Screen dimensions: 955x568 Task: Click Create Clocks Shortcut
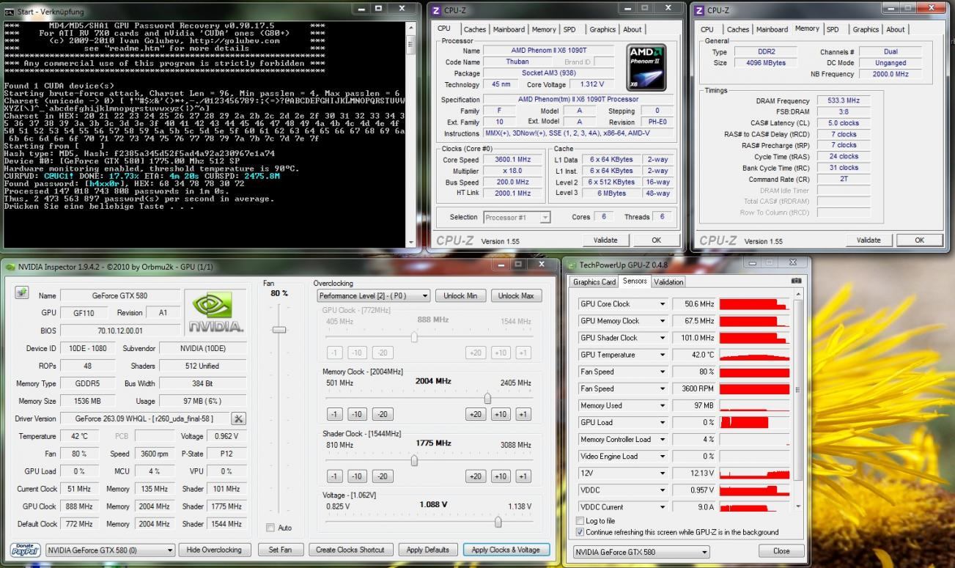point(350,550)
